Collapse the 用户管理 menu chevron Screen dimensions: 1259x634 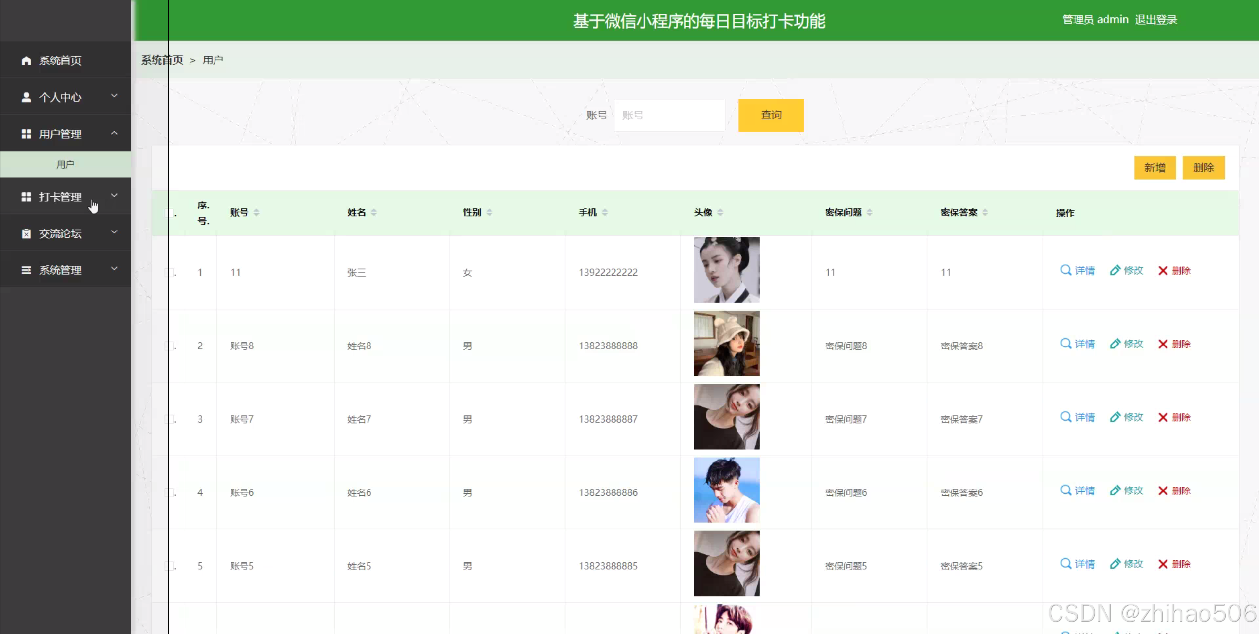(114, 133)
